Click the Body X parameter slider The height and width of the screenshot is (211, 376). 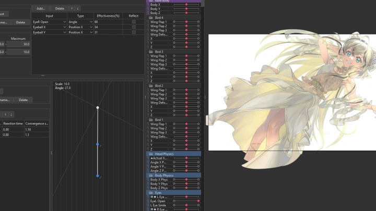click(x=186, y=4)
